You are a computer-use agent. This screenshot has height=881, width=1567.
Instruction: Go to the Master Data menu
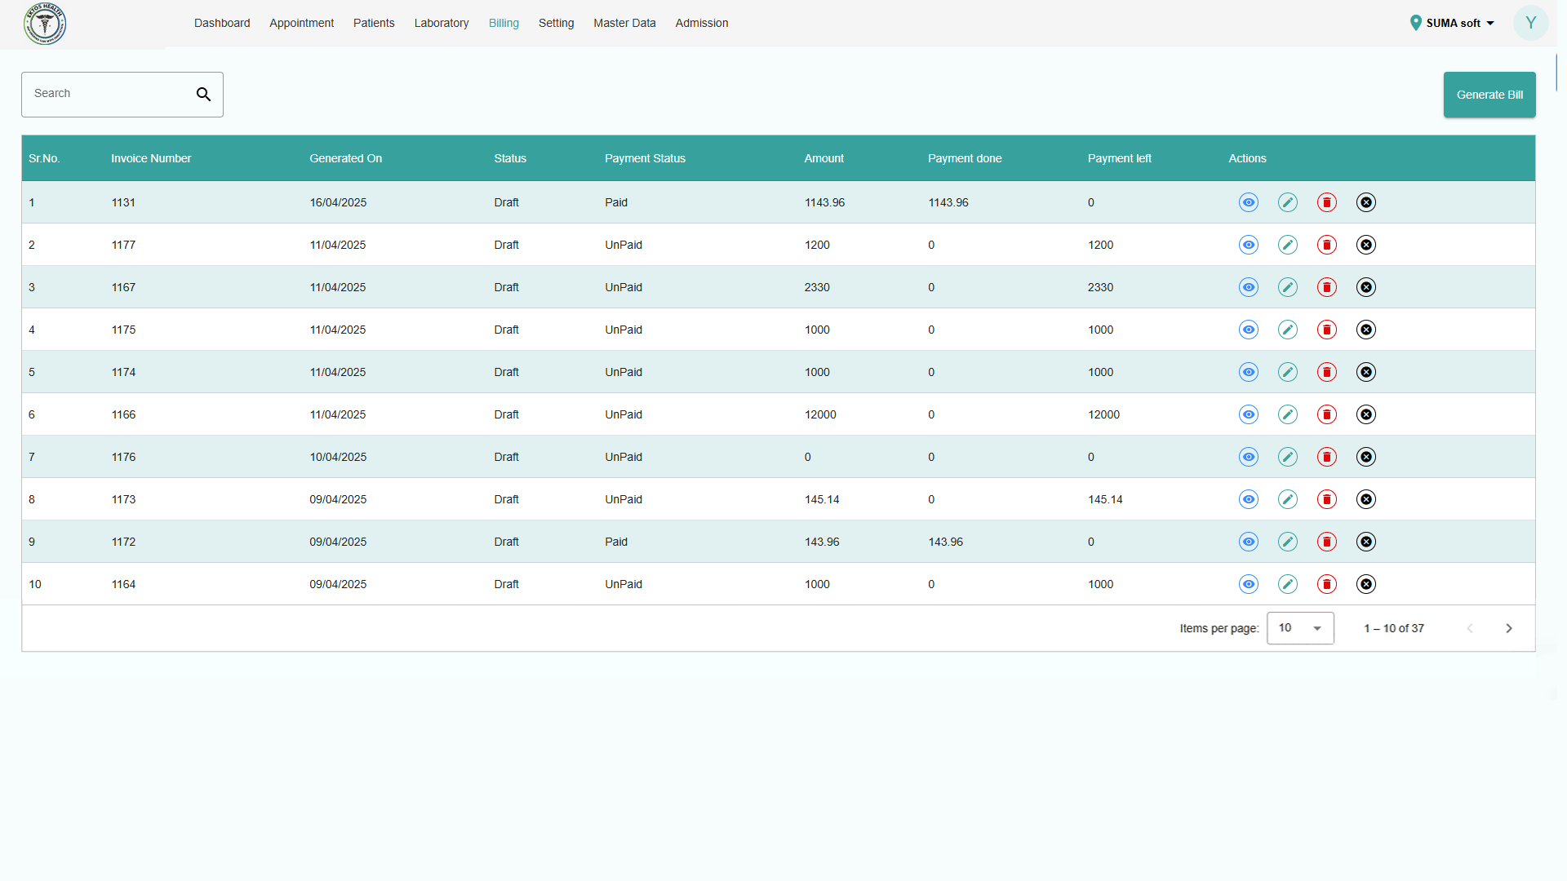pyautogui.click(x=624, y=23)
